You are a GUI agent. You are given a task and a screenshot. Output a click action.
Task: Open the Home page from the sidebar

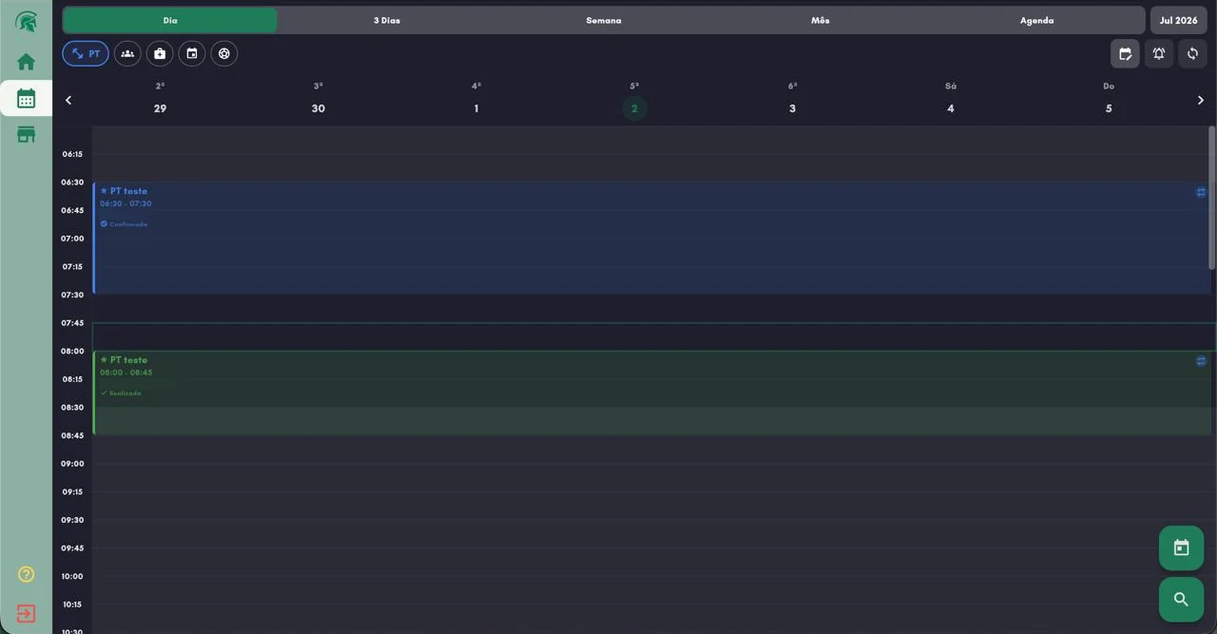pyautogui.click(x=26, y=62)
